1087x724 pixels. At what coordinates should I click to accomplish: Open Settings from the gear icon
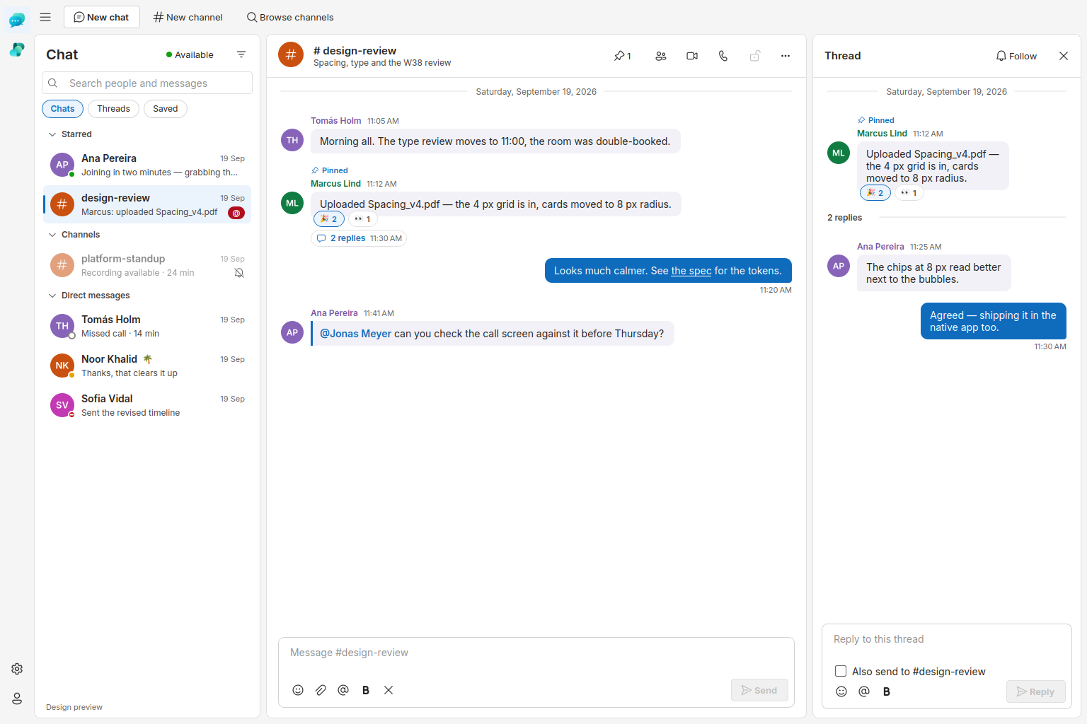[17, 669]
